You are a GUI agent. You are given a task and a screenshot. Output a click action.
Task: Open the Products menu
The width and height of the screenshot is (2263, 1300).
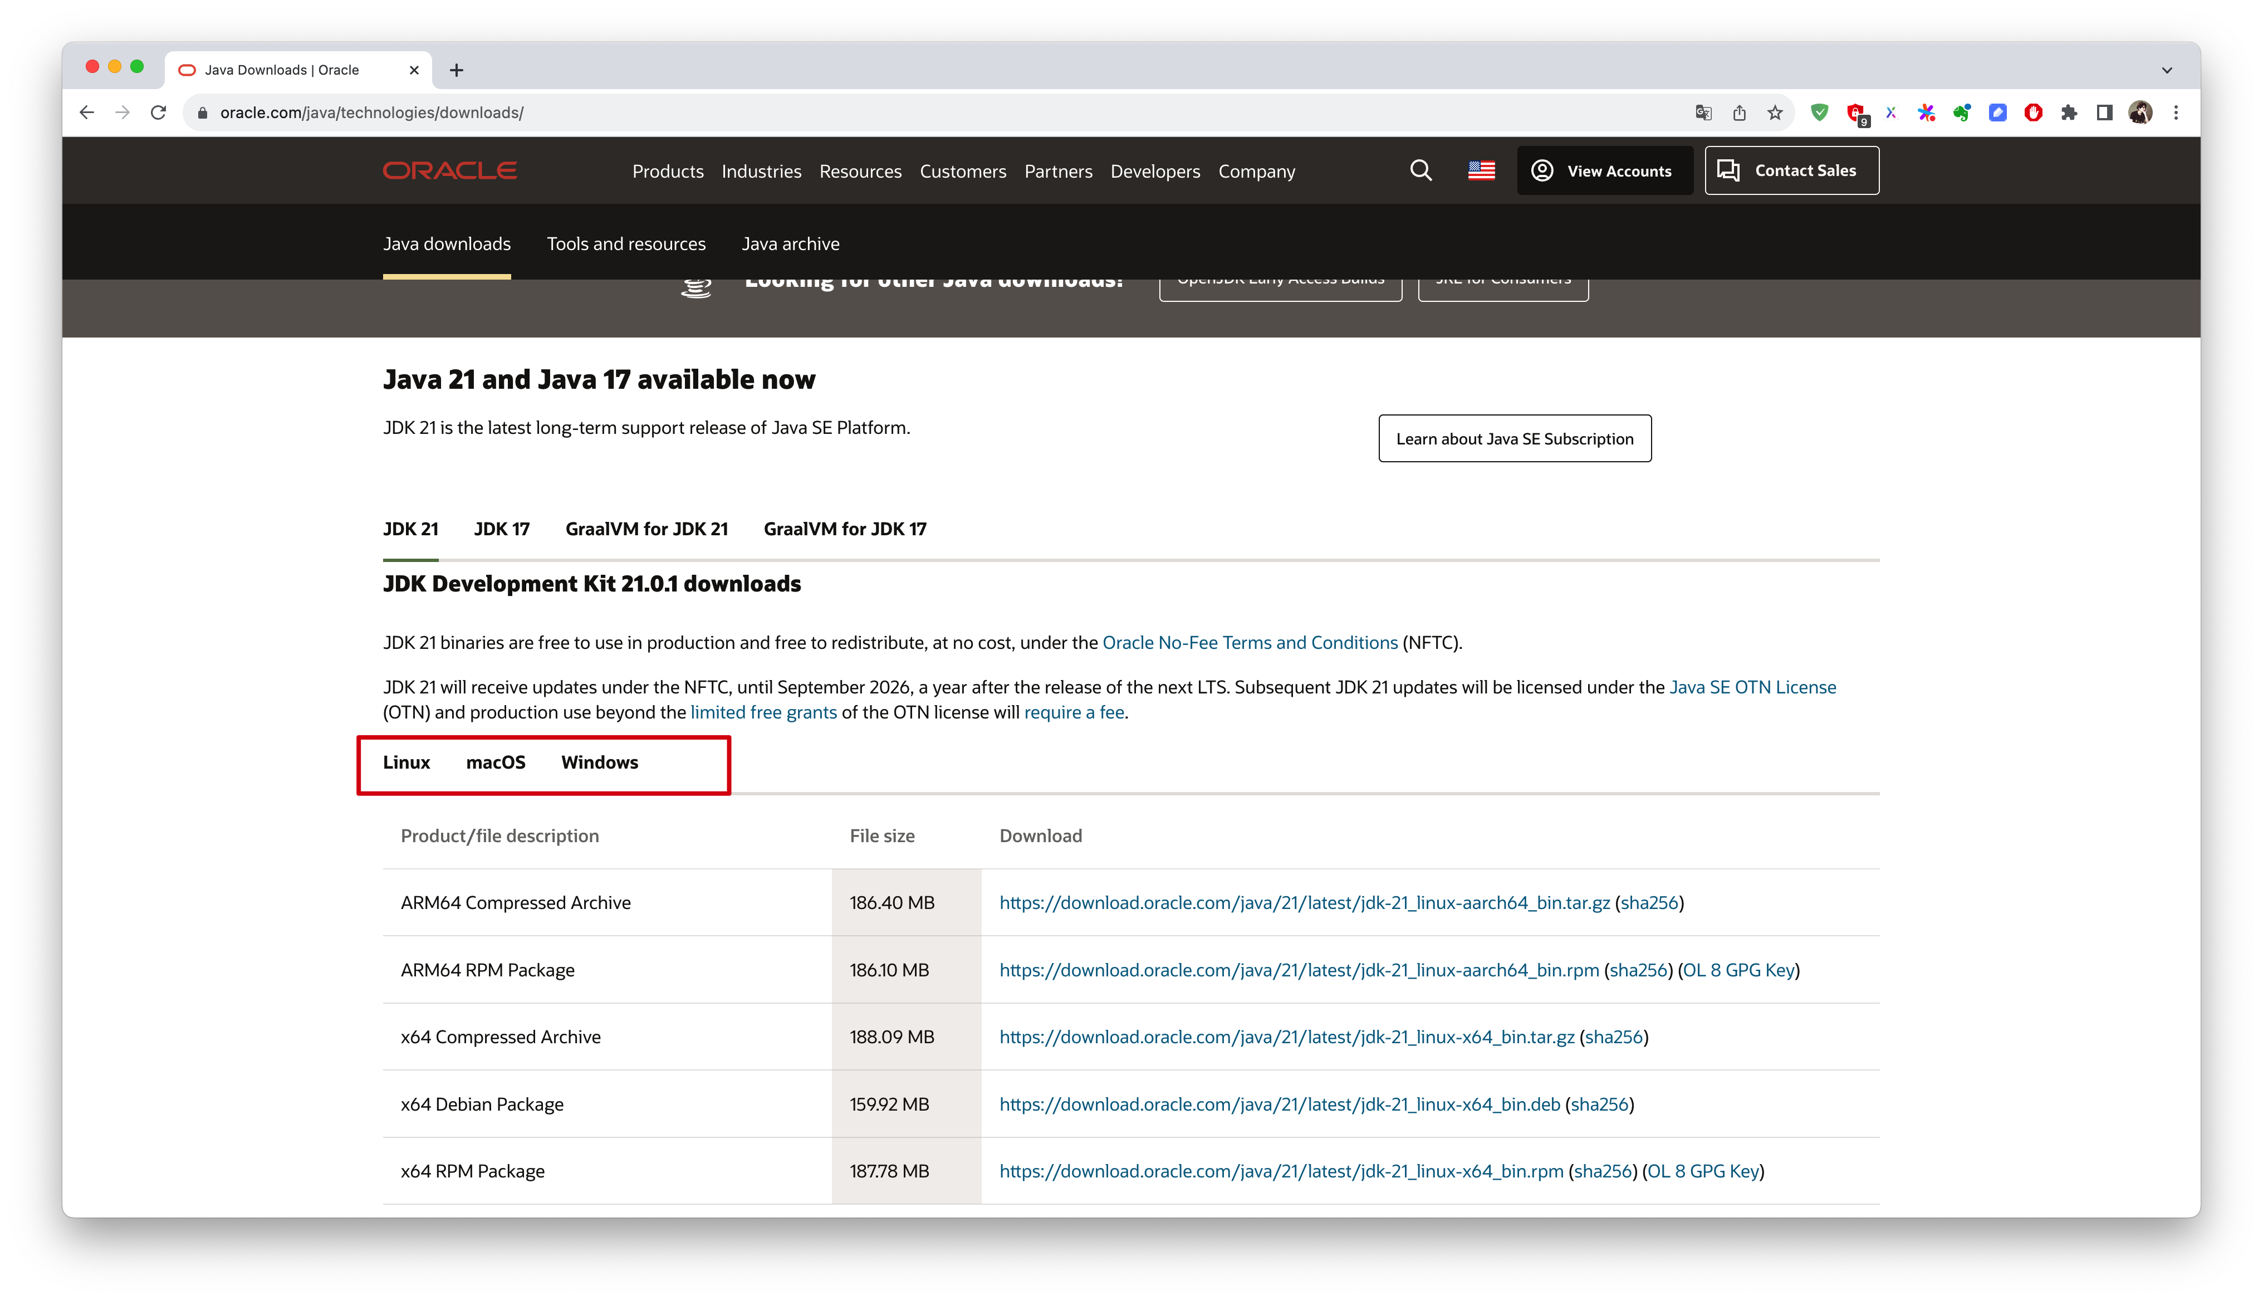click(668, 172)
